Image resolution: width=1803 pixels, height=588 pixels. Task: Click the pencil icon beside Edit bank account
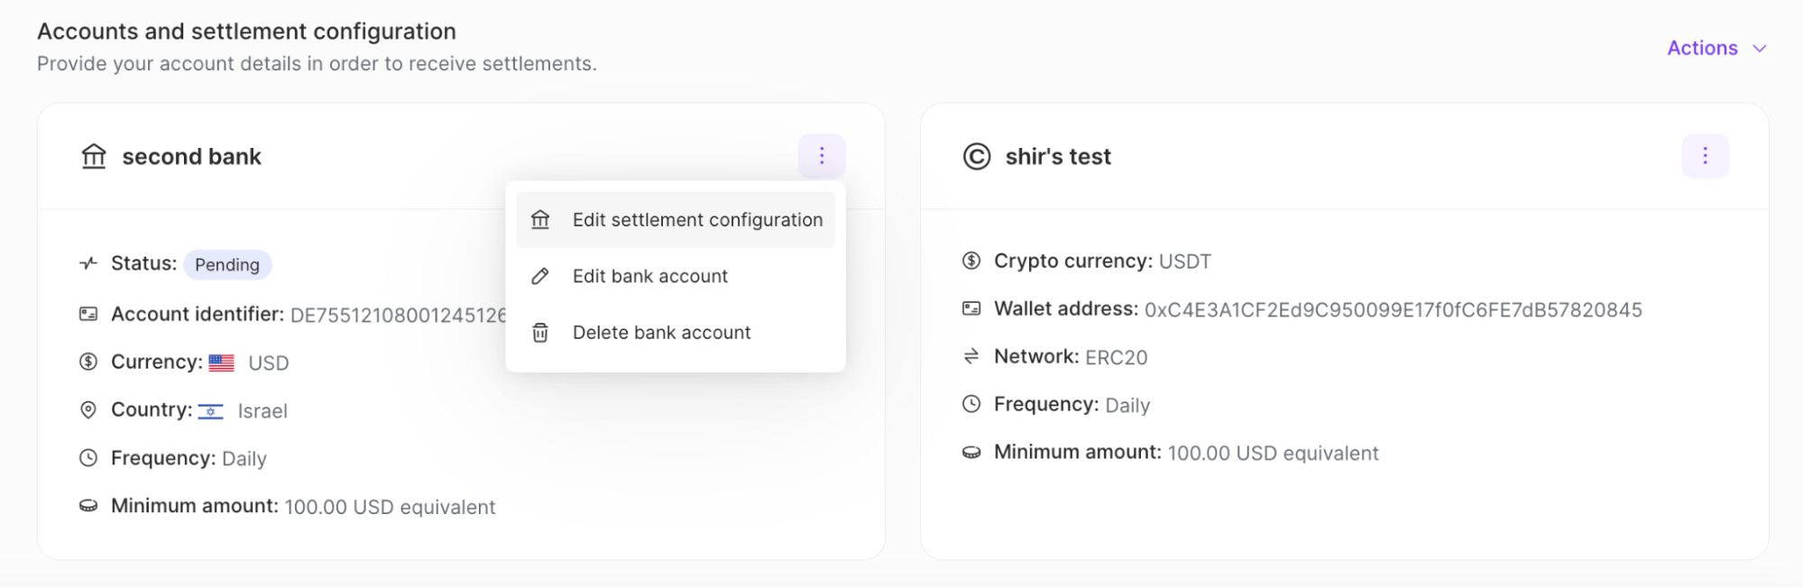click(x=539, y=276)
